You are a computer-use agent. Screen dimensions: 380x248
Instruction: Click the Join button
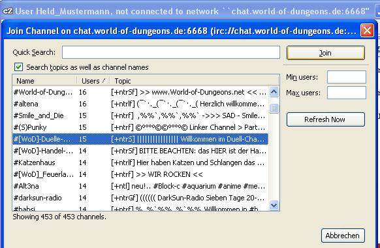(x=325, y=53)
